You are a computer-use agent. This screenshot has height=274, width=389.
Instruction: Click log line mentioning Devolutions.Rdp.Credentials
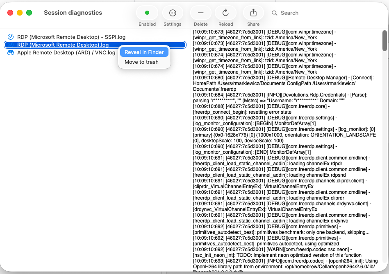(x=280, y=98)
